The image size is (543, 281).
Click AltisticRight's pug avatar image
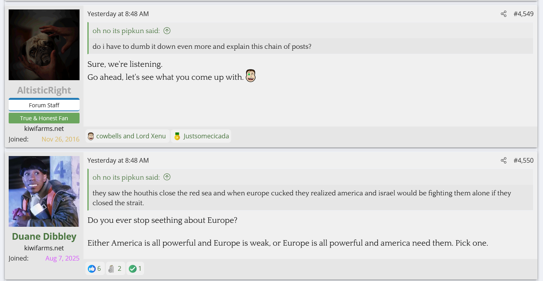click(44, 45)
